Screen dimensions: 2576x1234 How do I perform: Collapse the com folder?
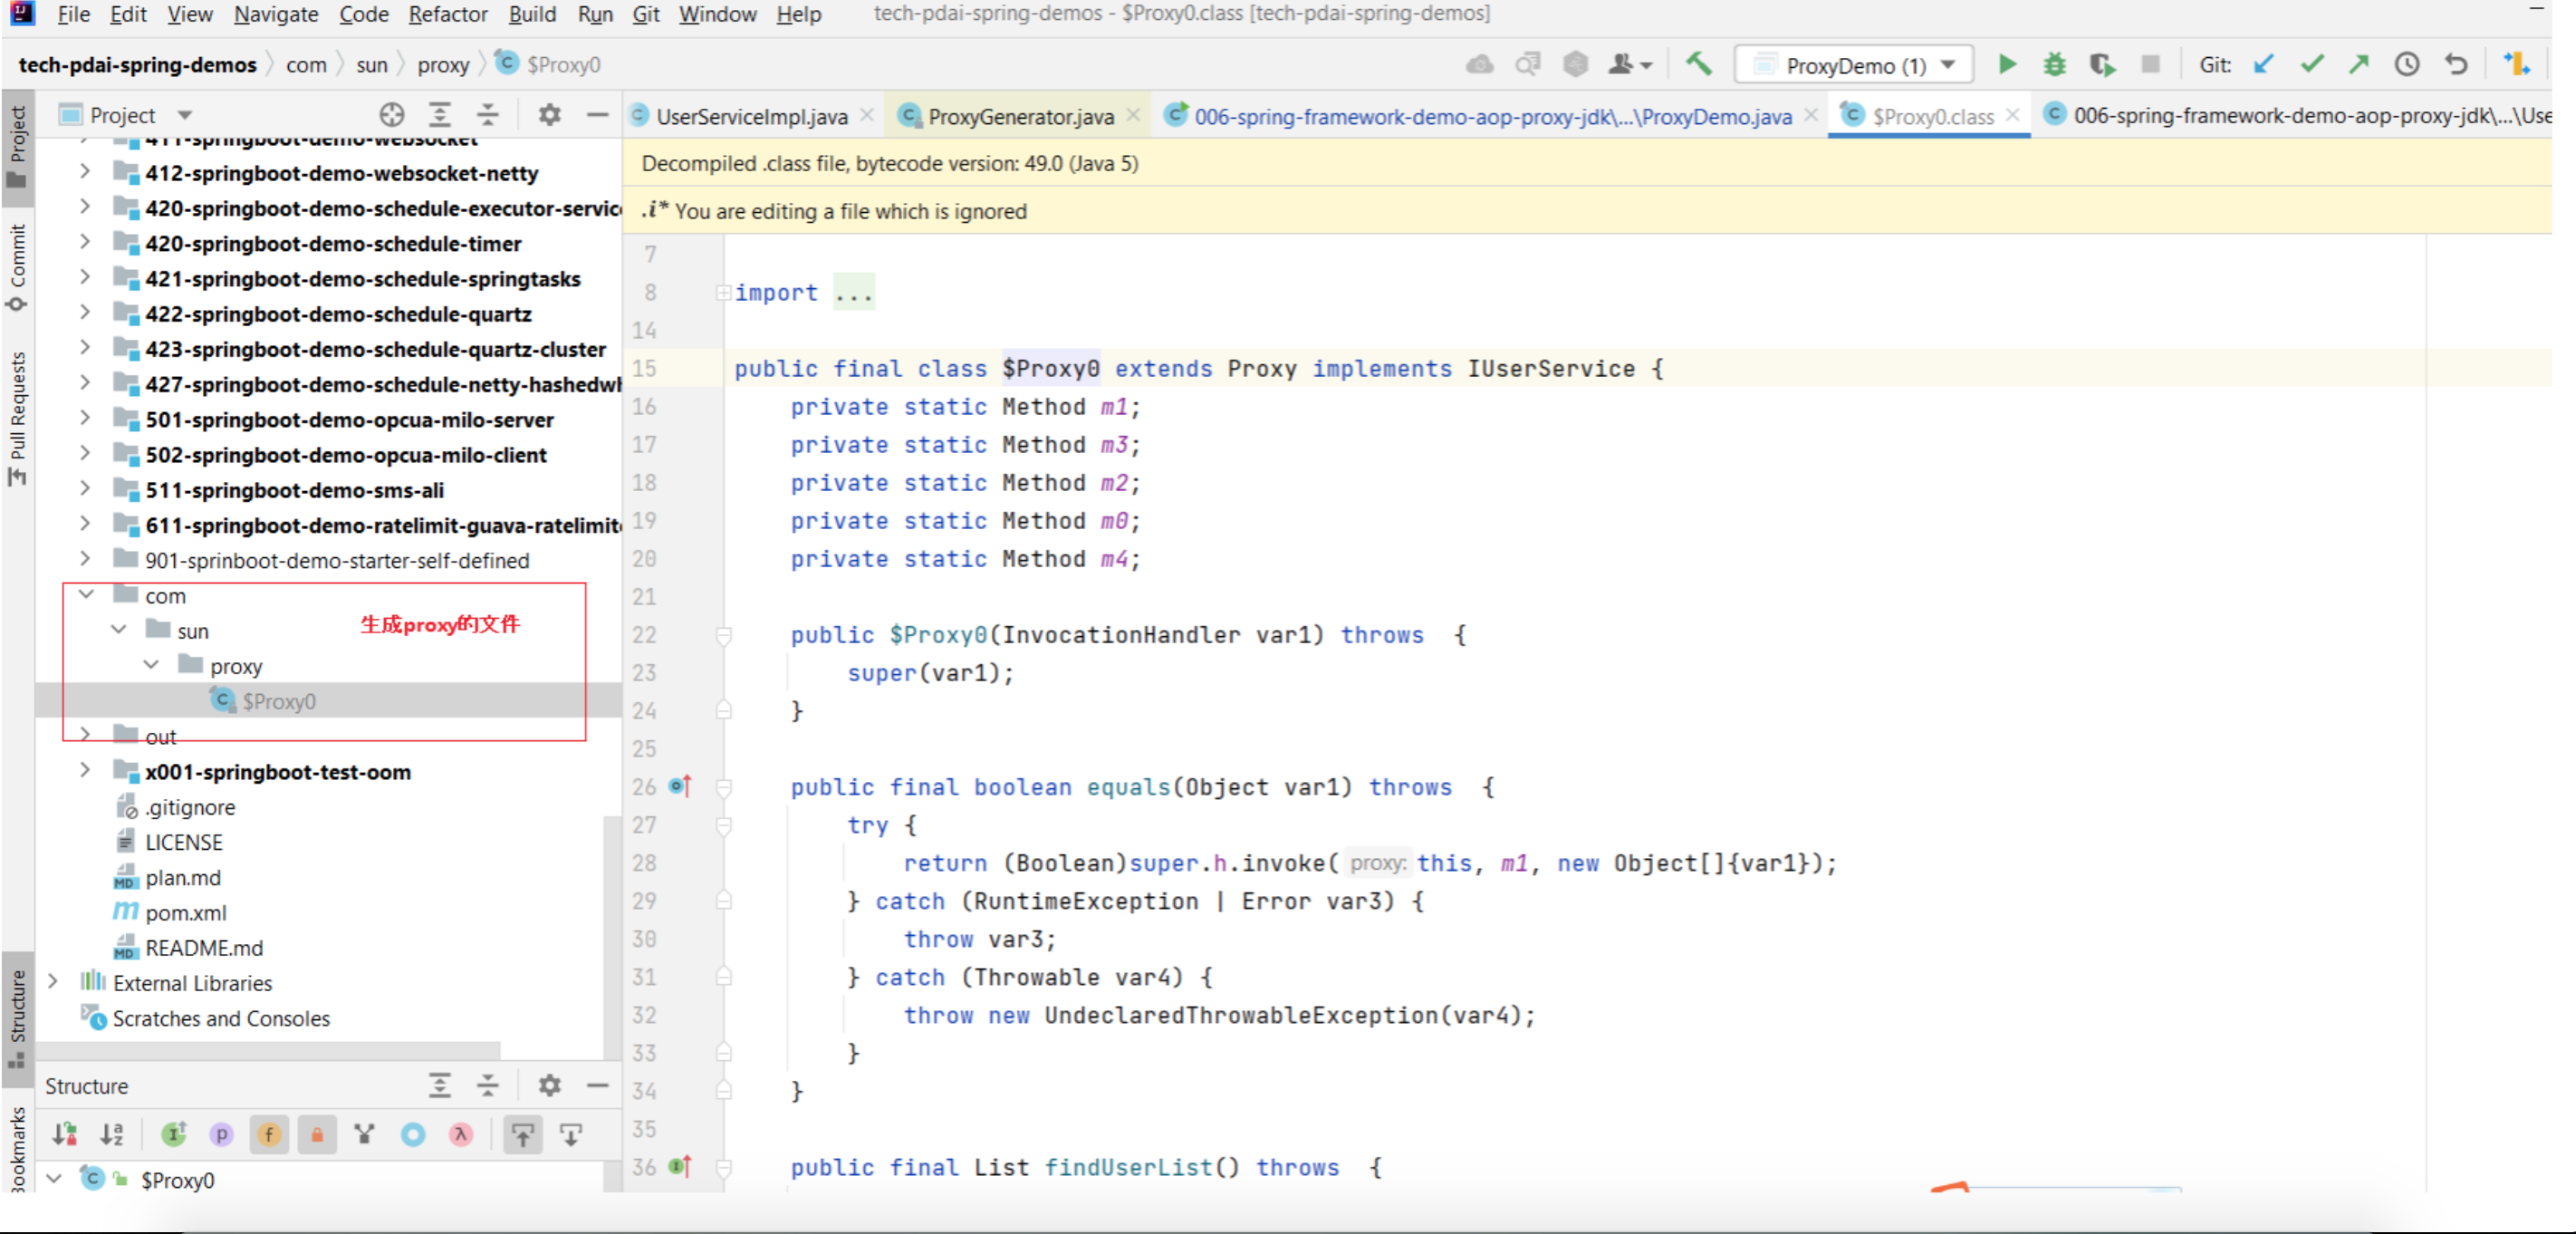point(86,595)
